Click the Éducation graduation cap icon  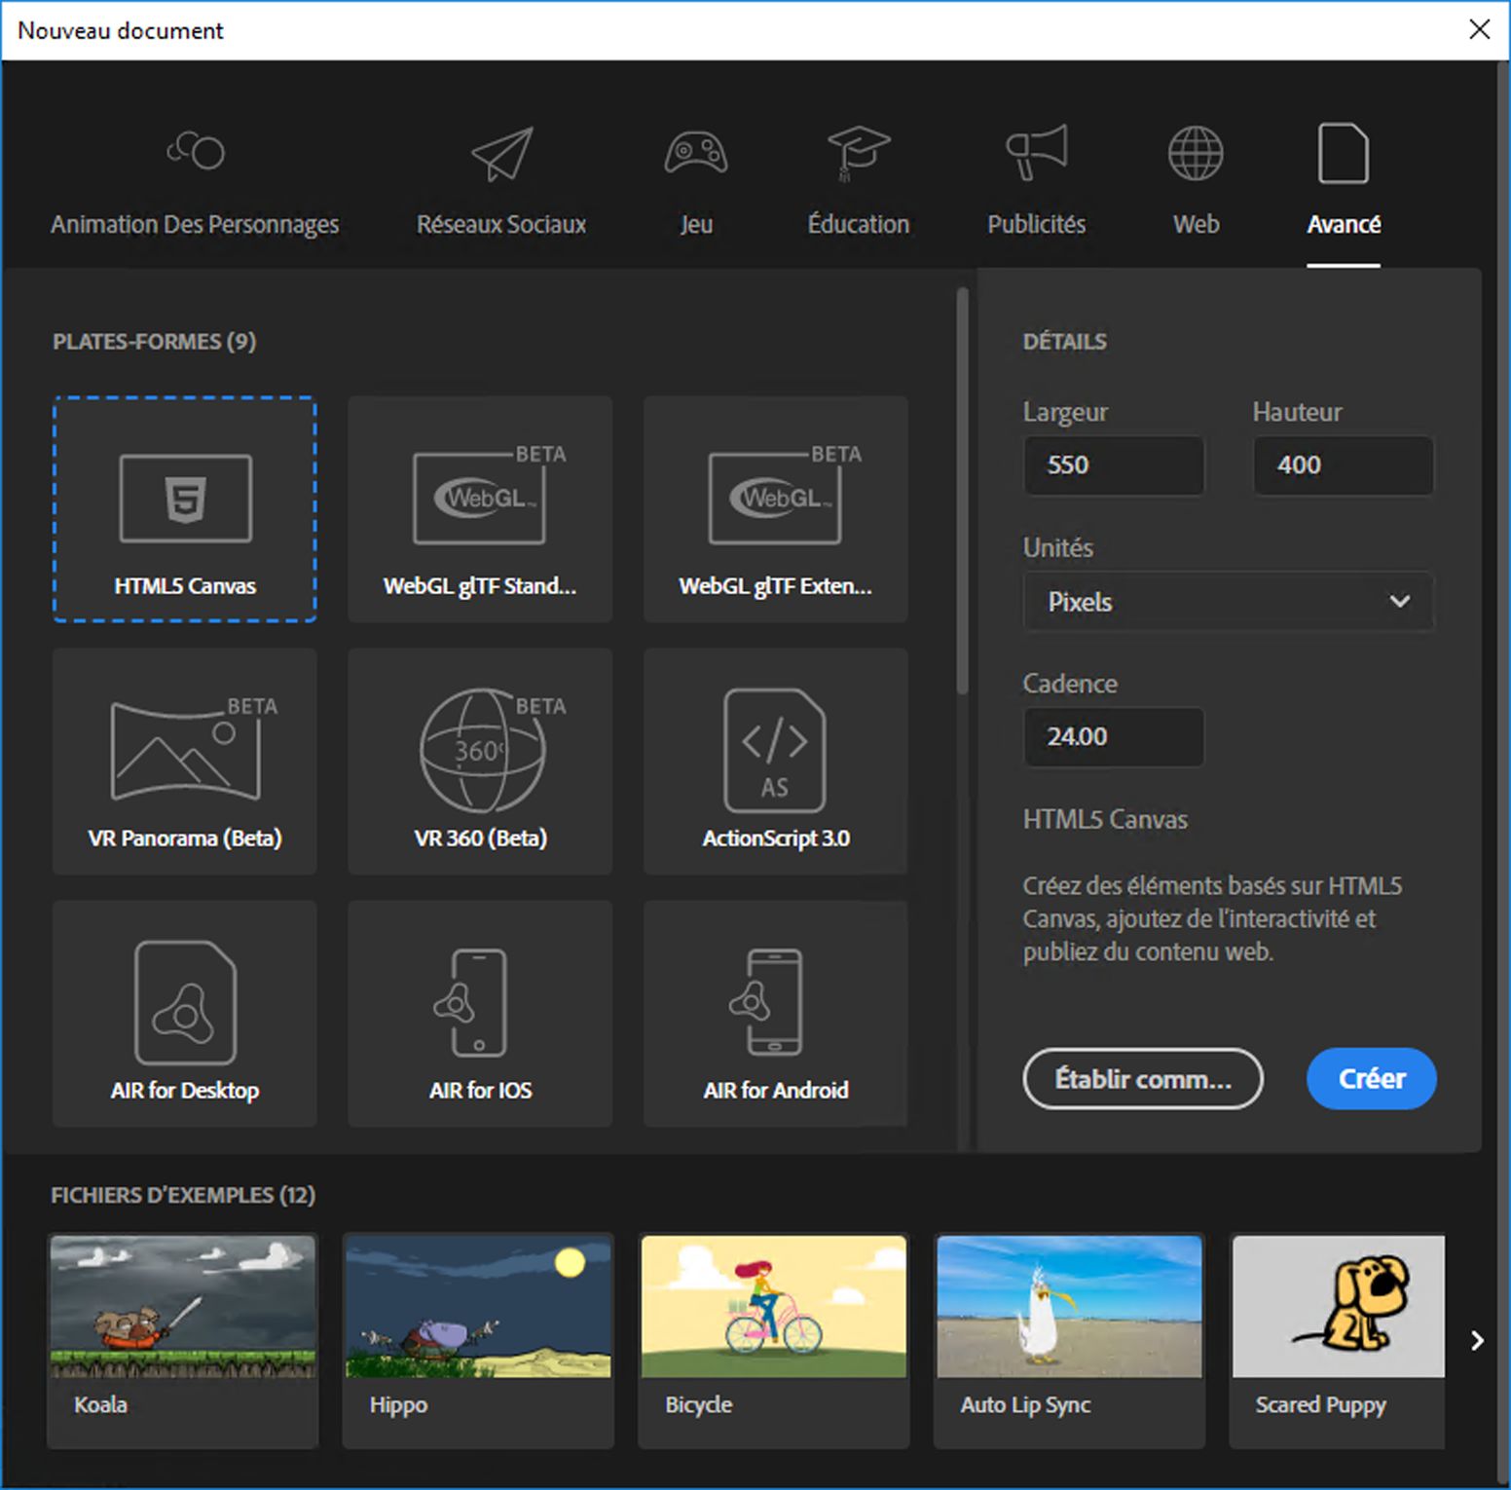pos(858,153)
